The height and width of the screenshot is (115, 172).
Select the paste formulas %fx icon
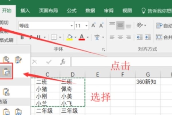pos(6,60)
